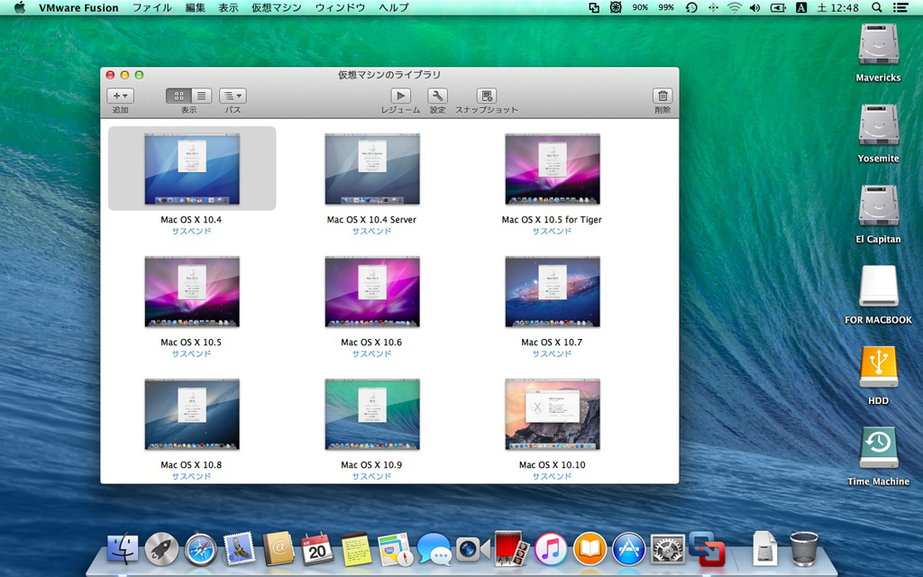923x577 pixels.
Task: Click the menu bar clock 土 12:48
Action: 838,7
